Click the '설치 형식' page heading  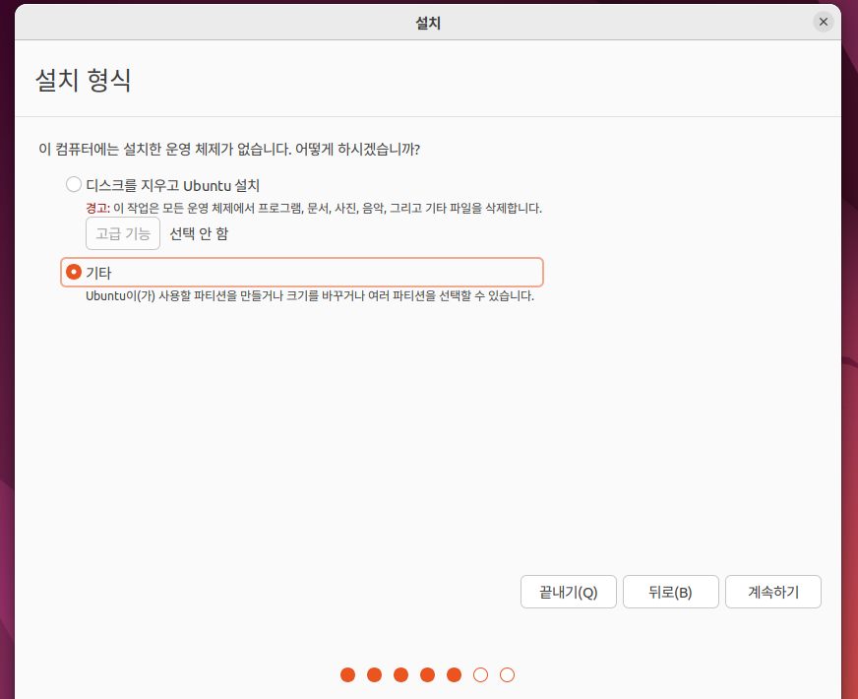coord(84,80)
